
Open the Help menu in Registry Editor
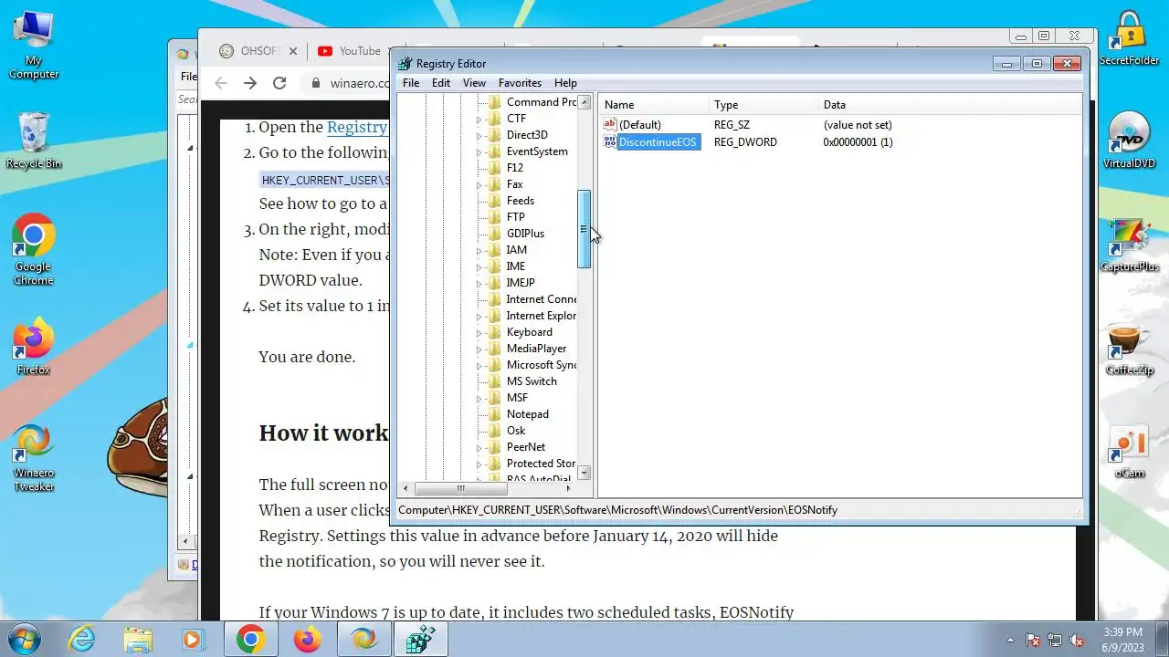[x=565, y=83]
